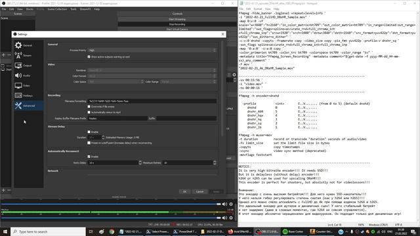This screenshot has width=420, height=236.
Task: Open Chrome from the taskbar
Action: [x=112, y=231]
